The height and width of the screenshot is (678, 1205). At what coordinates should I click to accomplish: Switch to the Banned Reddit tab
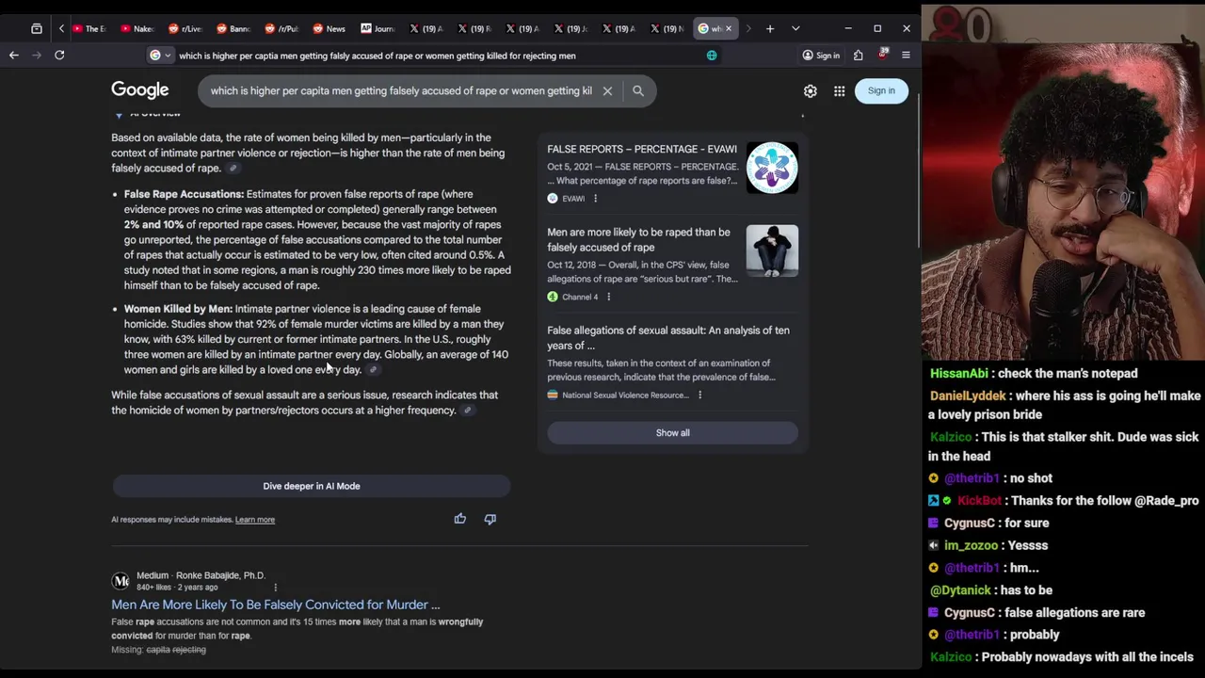pos(233,29)
